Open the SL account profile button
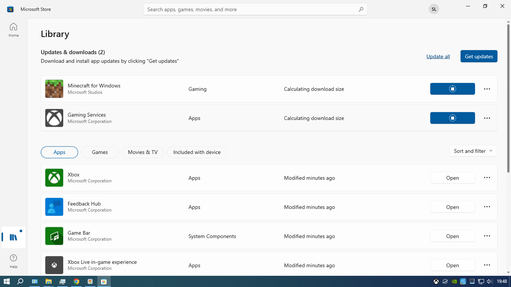 [434, 9]
